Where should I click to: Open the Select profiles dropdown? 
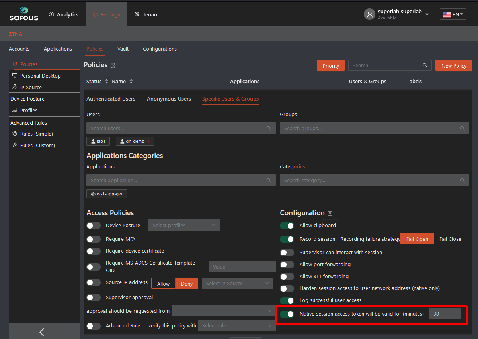pos(183,225)
